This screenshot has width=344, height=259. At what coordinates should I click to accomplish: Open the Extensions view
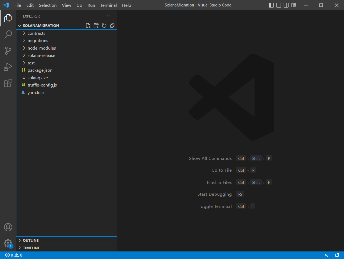8,83
